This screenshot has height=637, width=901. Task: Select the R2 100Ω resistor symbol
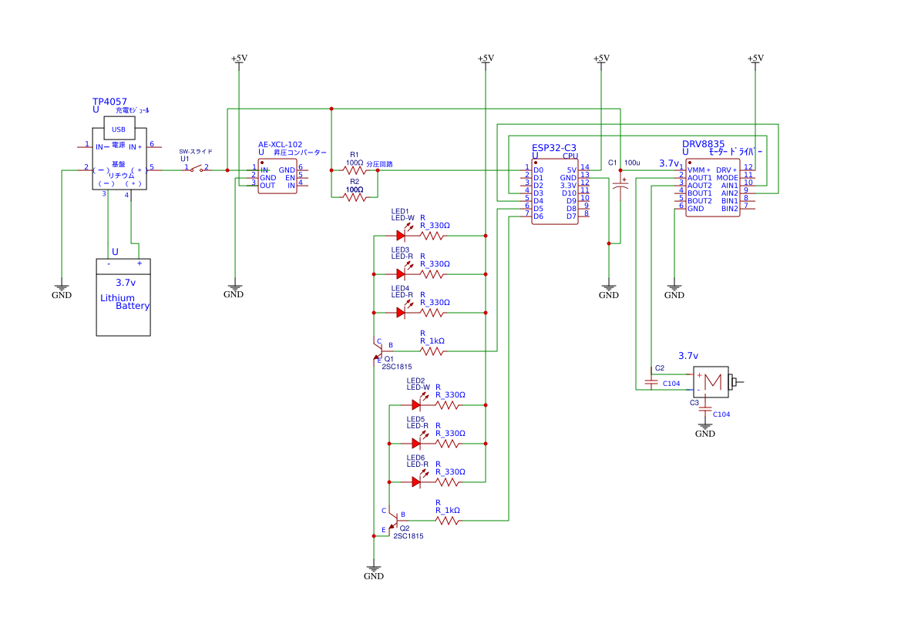355,197
